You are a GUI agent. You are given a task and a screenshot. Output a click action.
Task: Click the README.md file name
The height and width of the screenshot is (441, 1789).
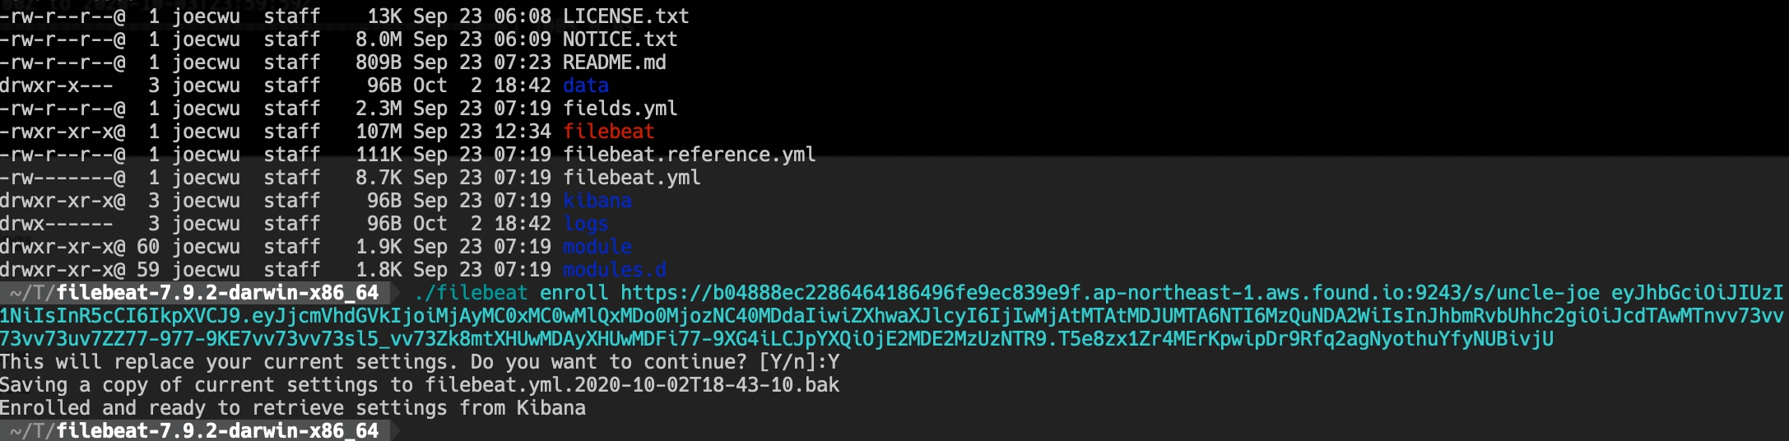pos(614,63)
